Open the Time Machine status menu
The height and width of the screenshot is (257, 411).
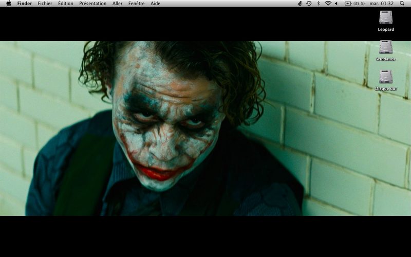tap(309, 4)
